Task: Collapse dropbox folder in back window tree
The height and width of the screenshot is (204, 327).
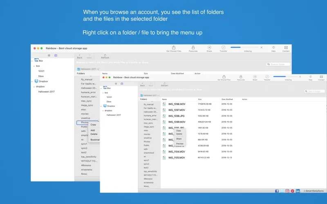Action: click(34, 86)
